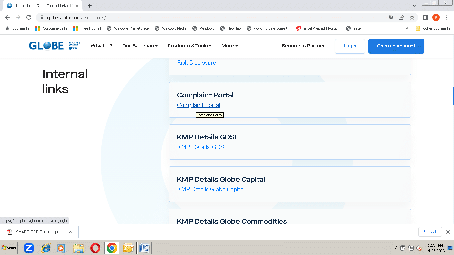This screenshot has height=255, width=454.
Task: Open Windows Media Player taskbar icon
Action: coord(62,248)
